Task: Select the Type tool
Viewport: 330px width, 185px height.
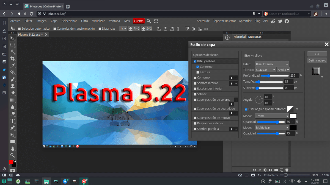Action: [x=13, y=121]
